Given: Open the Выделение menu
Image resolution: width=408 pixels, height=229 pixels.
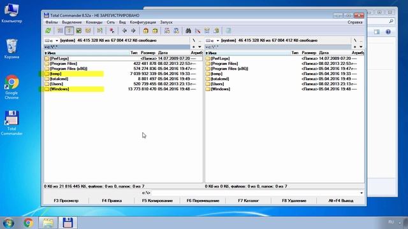Looking at the screenshot, I should point(72,22).
